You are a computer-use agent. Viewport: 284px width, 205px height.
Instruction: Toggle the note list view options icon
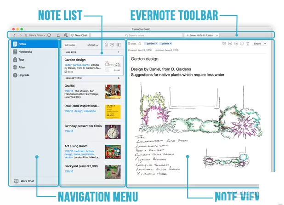tap(119, 45)
